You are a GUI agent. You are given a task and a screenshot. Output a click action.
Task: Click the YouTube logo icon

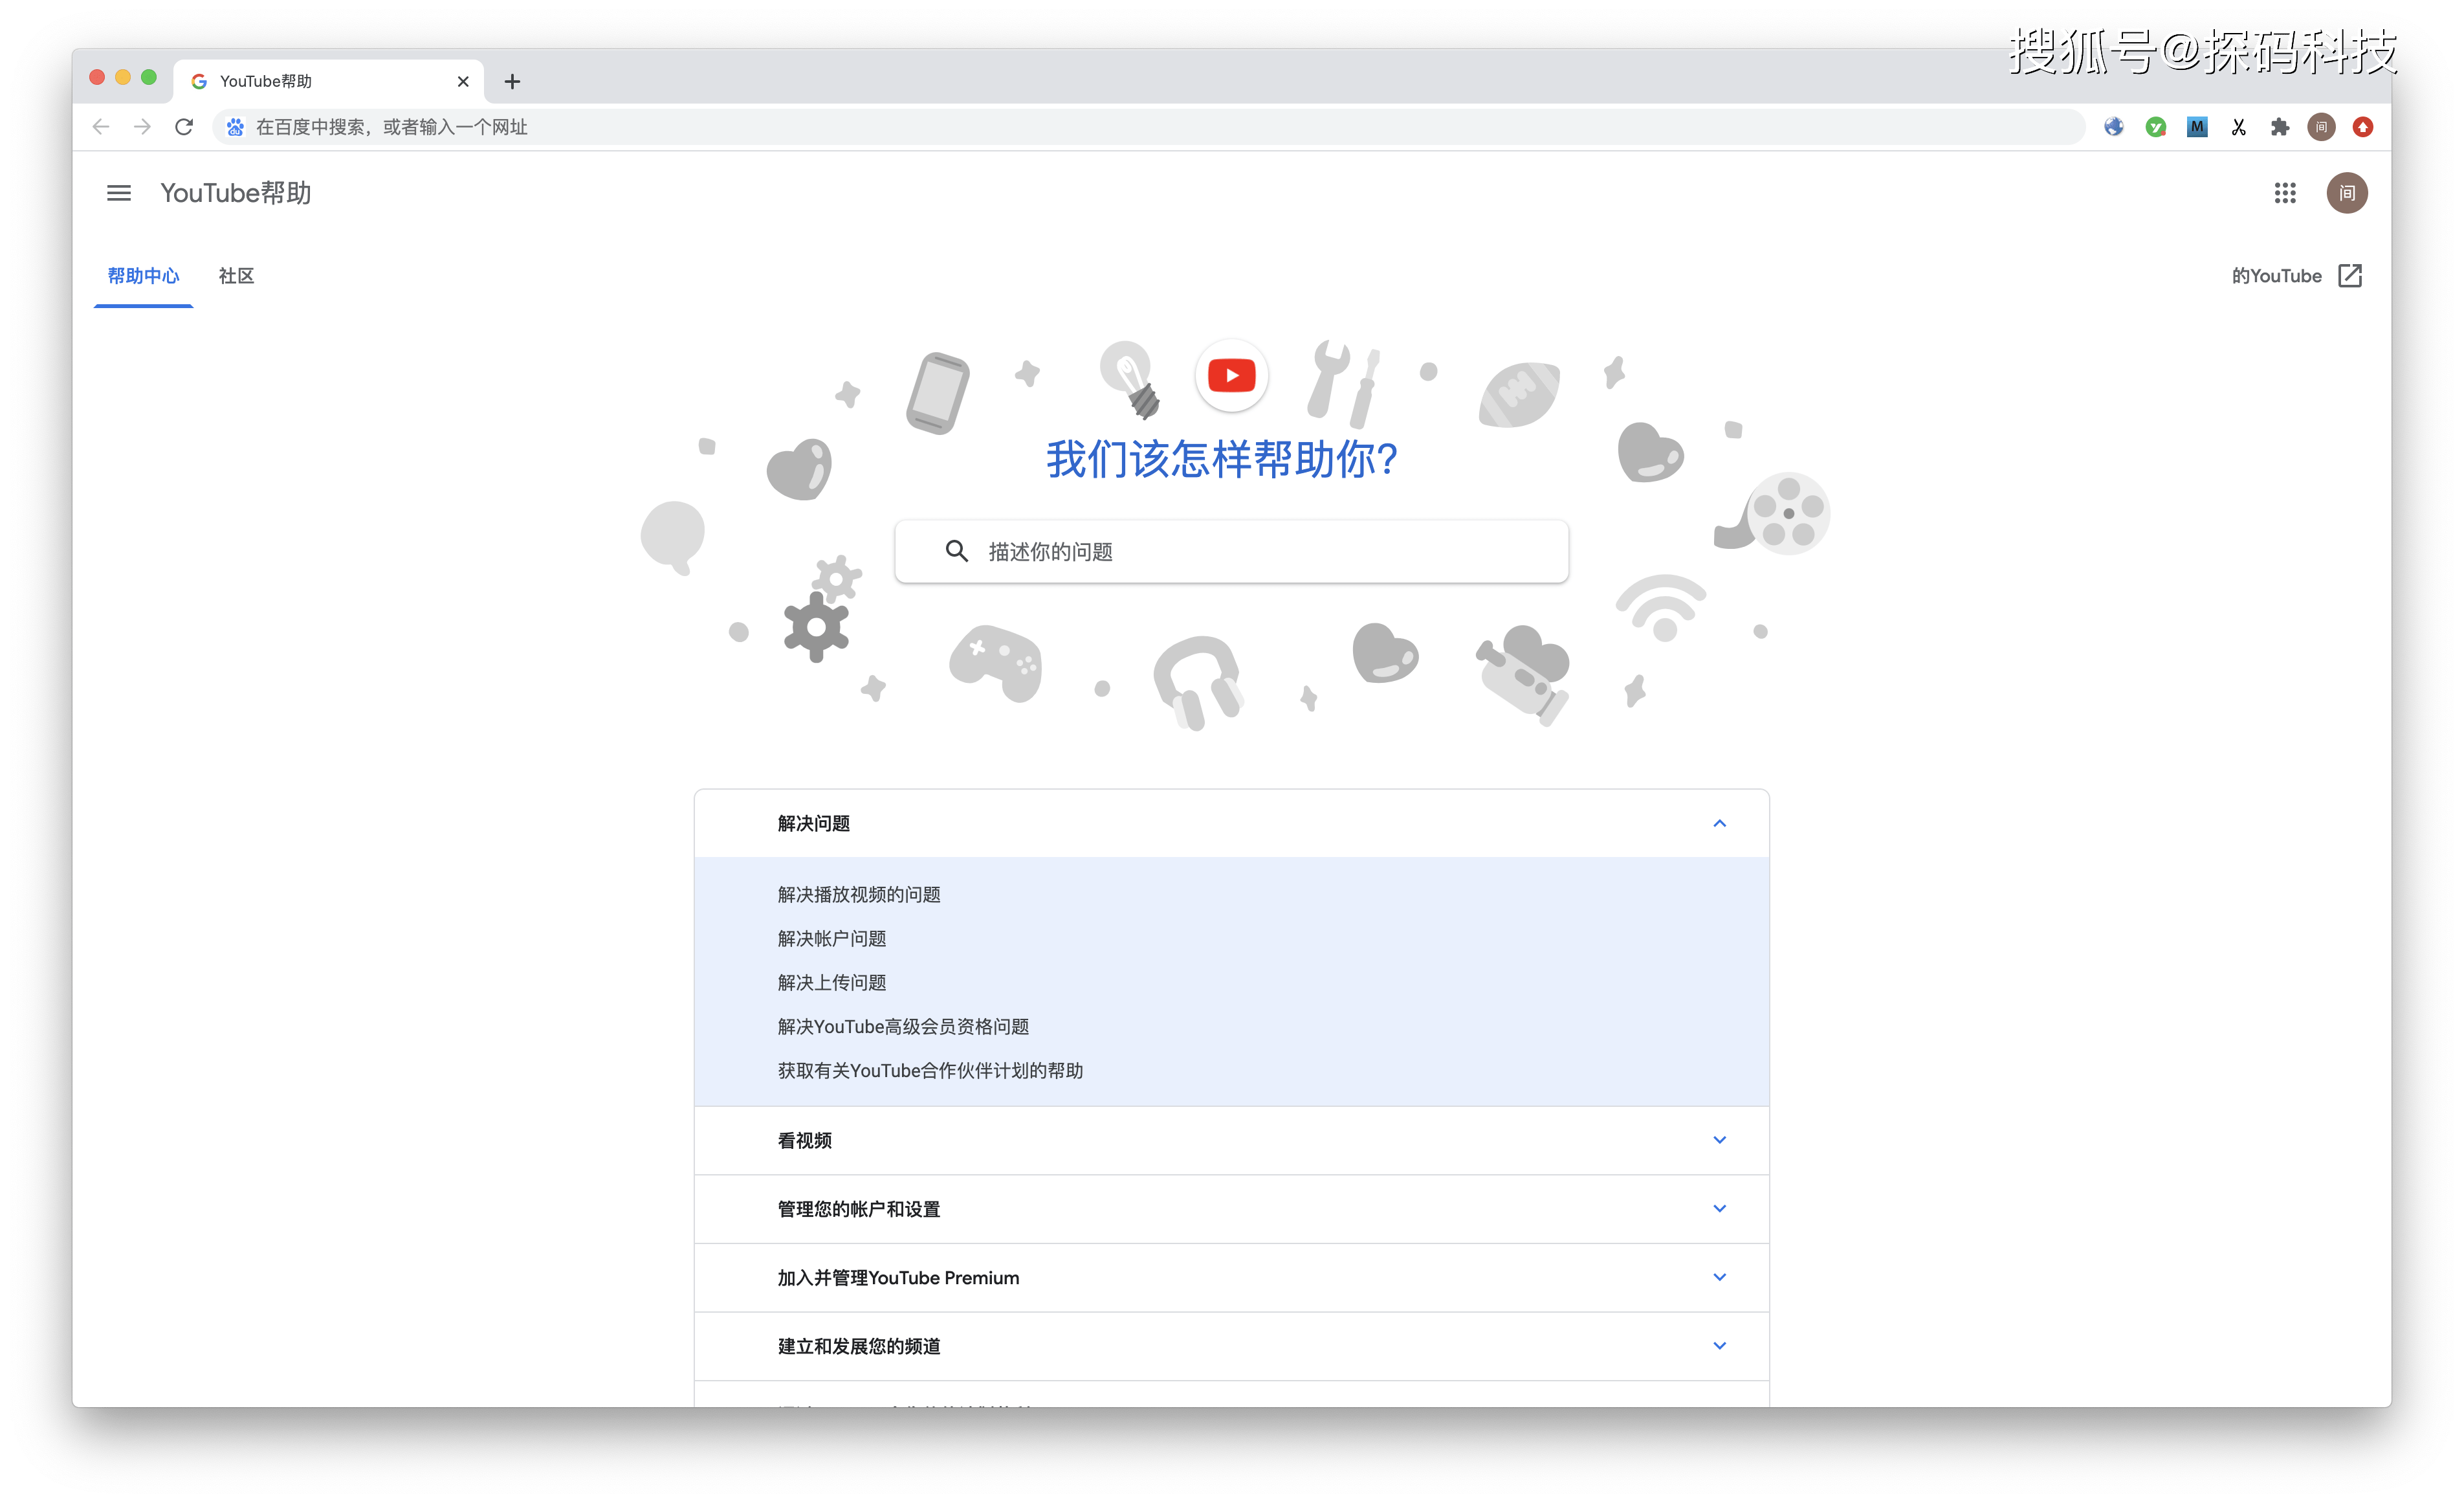(1231, 376)
